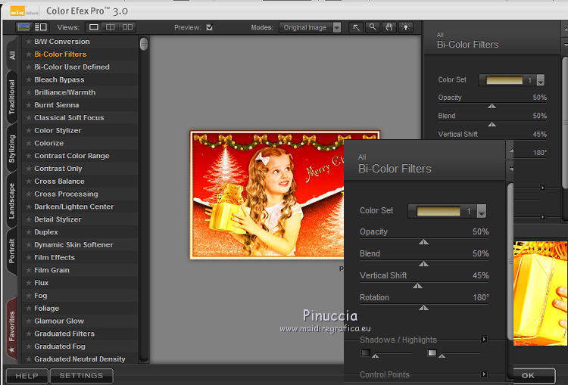The width and height of the screenshot is (568, 385).
Task: Toggle the Preview checkbox
Action: [210, 27]
